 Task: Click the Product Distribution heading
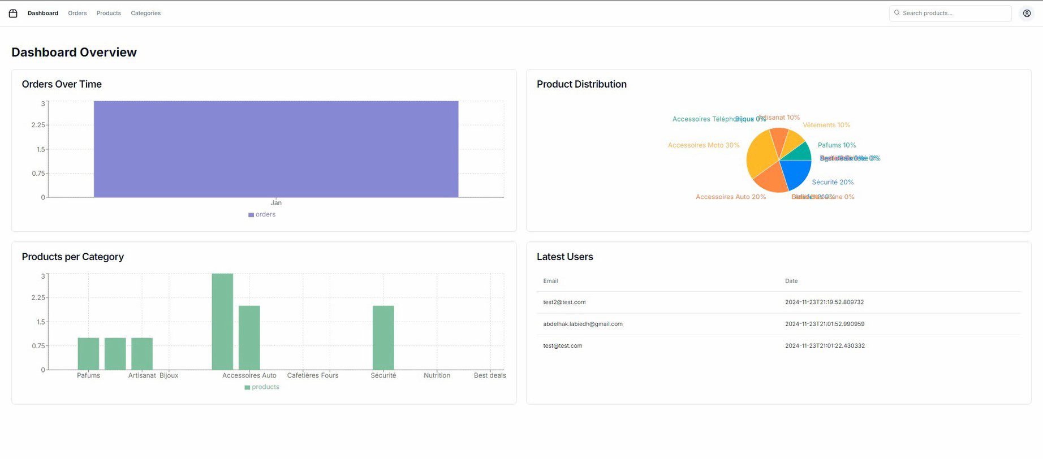pyautogui.click(x=581, y=84)
